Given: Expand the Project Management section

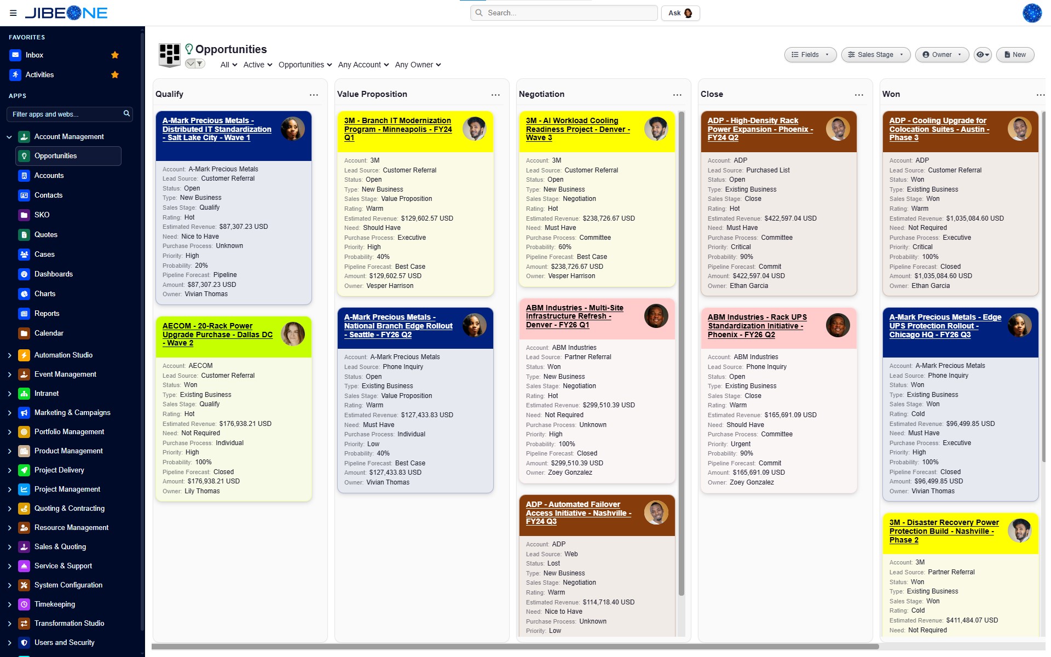Looking at the screenshot, I should [x=9, y=489].
